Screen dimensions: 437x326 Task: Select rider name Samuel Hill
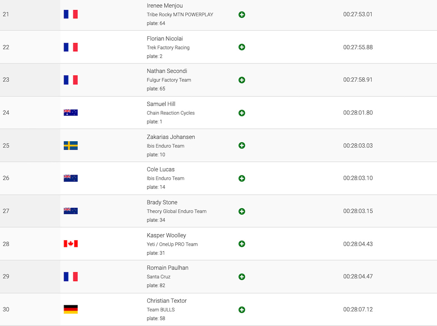click(161, 104)
